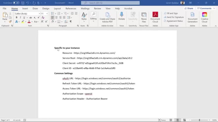The image size is (218, 122).
Task: Toggle Align Left paragraph alignment
Action: [52, 17]
